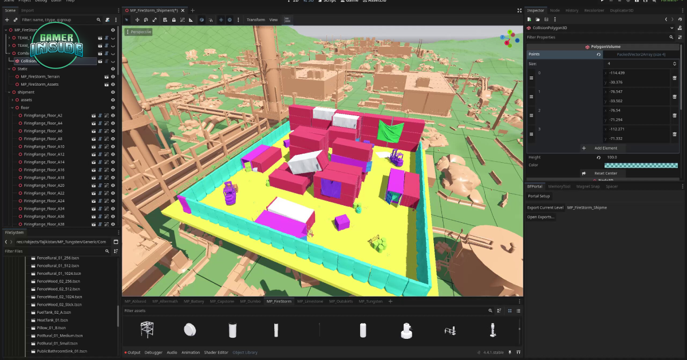Select the Move mode tool in viewport toolbar
This screenshot has height=360, width=687.
coord(137,20)
